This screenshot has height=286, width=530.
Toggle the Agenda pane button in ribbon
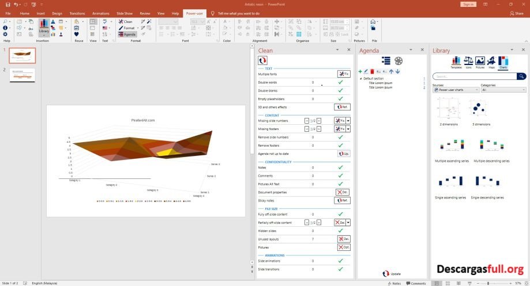click(127, 35)
